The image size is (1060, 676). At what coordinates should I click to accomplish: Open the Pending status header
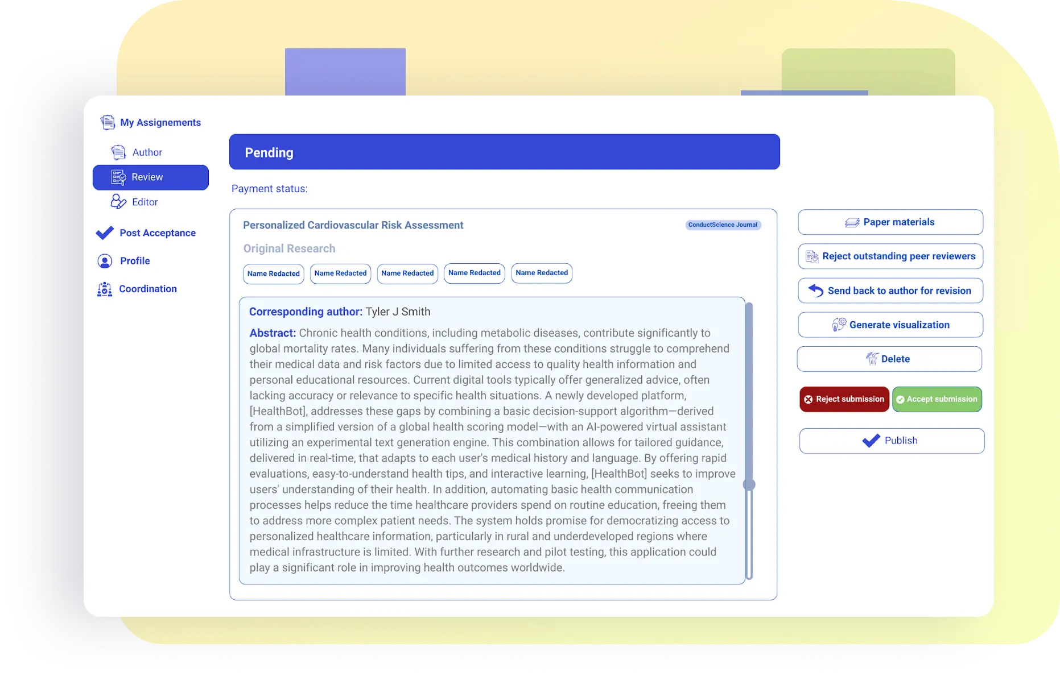504,152
